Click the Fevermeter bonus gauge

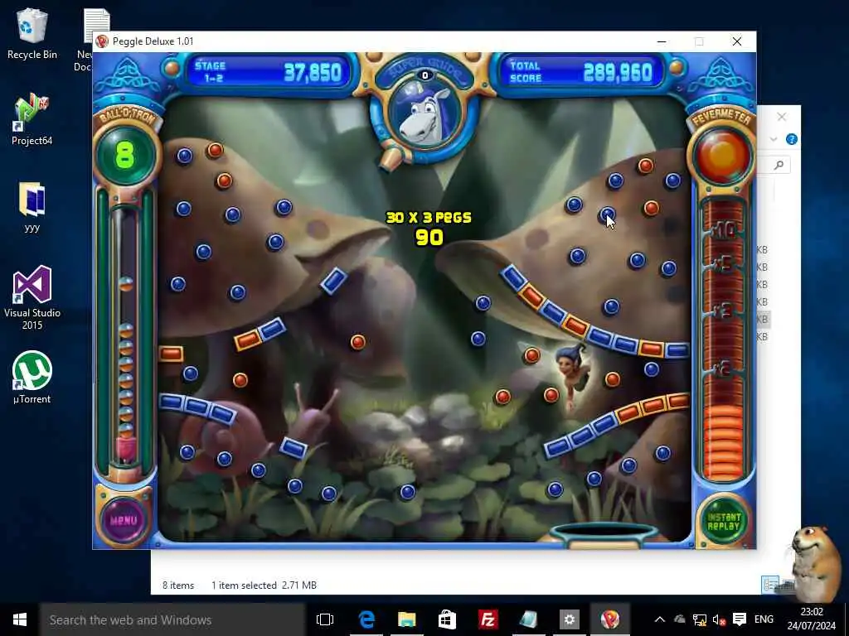point(723,338)
